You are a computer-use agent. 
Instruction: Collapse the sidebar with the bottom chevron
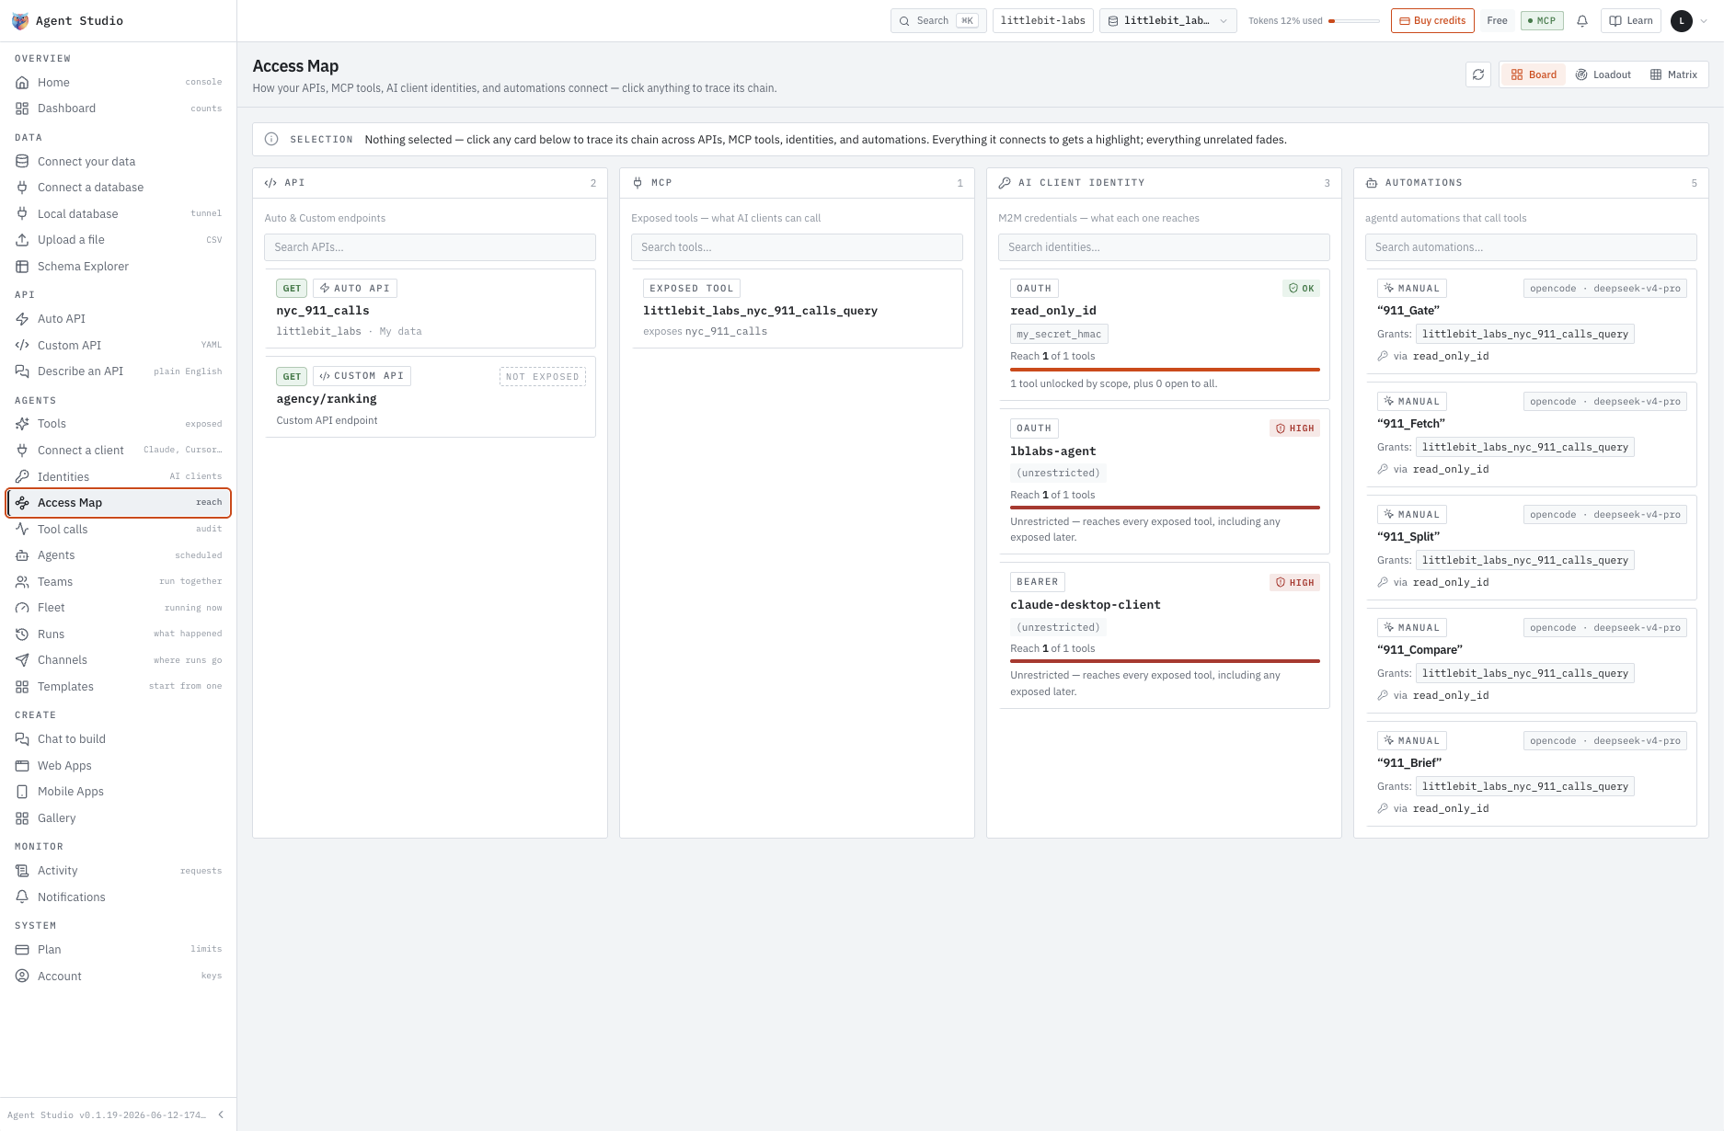(221, 1114)
